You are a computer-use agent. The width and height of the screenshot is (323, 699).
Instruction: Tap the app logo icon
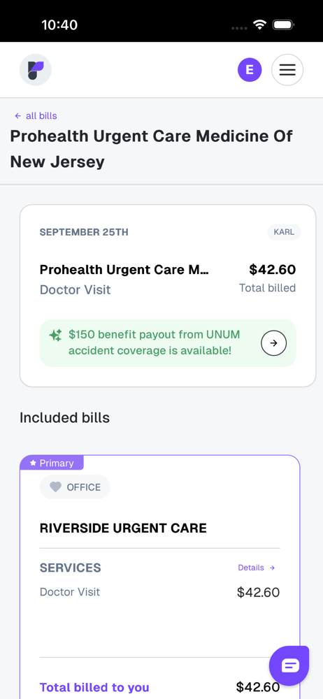click(x=36, y=70)
